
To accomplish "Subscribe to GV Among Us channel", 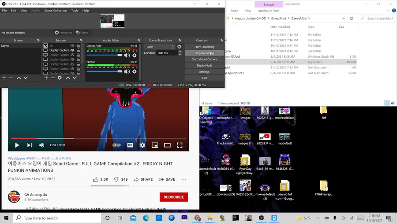I will (174, 197).
